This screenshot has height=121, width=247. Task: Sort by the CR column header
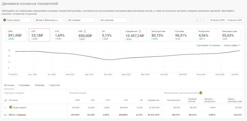(x=141, y=100)
